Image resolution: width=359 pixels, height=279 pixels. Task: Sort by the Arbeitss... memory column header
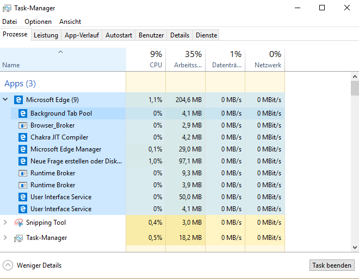[x=185, y=59]
